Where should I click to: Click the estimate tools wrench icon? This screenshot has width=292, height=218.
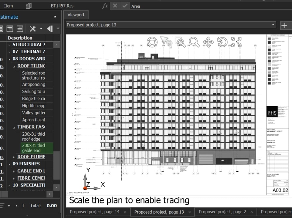coord(33,29)
